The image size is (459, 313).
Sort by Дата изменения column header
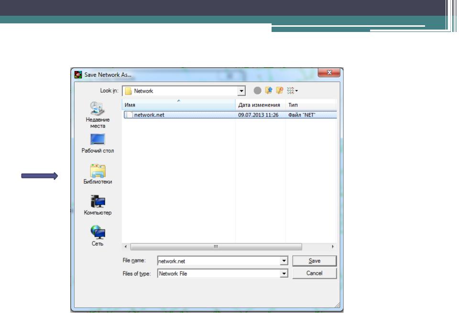260,104
